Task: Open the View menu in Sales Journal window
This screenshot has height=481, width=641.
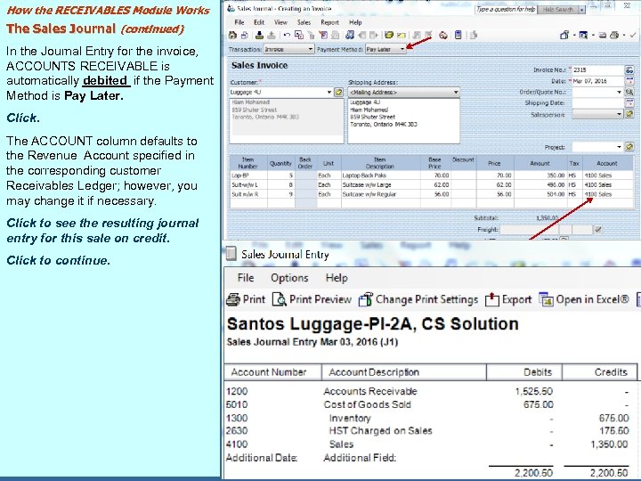Action: 280,22
